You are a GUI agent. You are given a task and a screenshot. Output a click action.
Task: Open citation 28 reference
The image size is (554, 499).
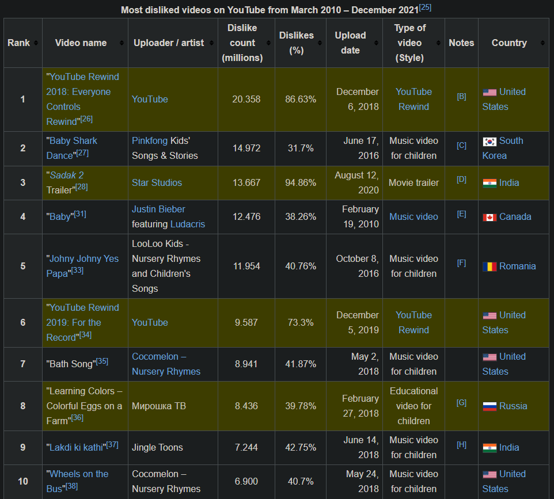click(82, 187)
